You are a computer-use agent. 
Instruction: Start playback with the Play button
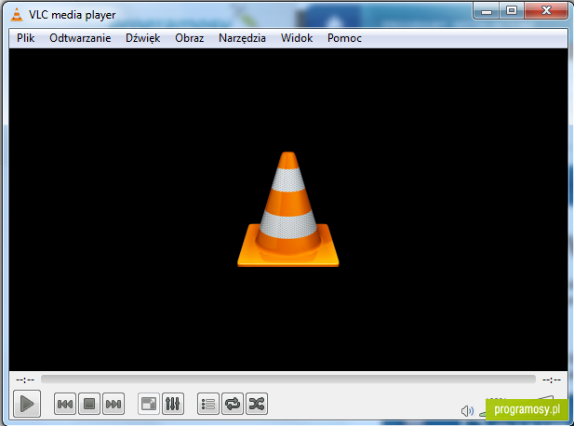(x=27, y=404)
